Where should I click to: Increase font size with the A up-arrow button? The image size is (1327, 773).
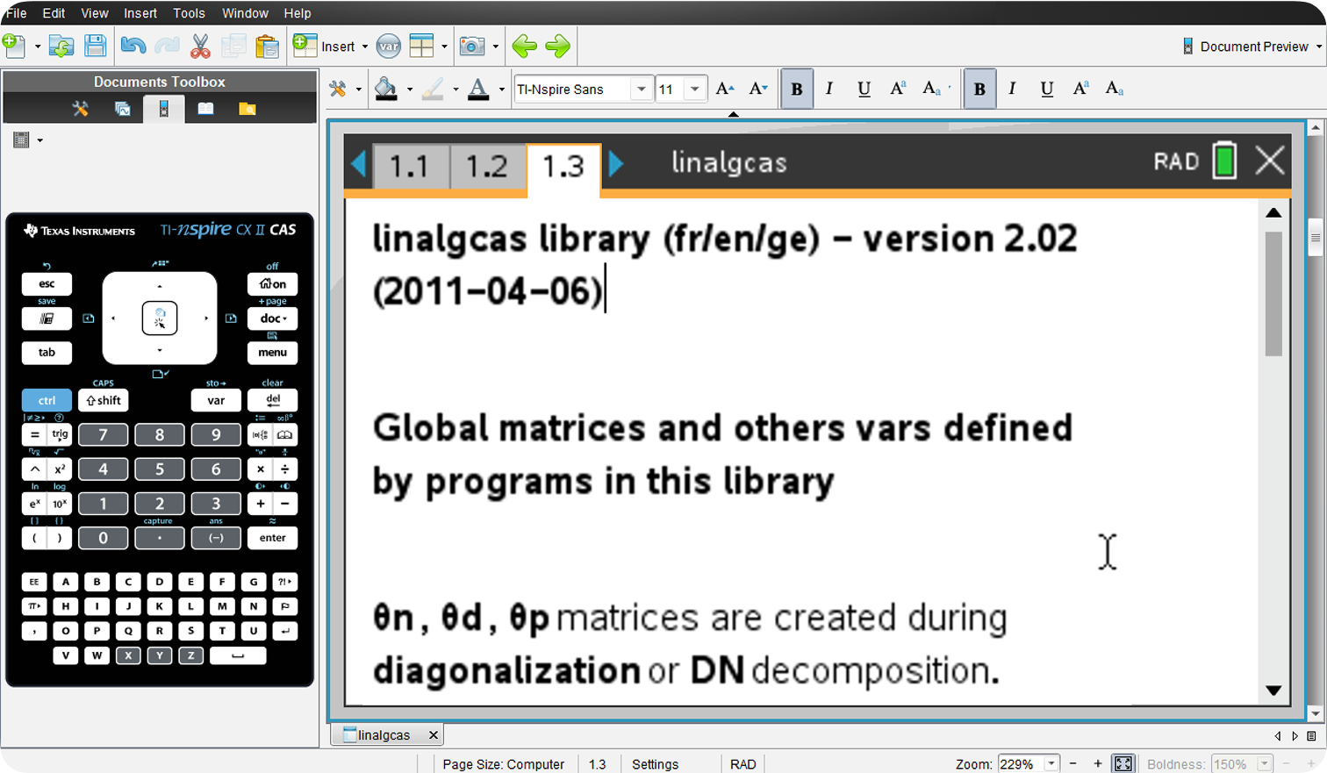coord(725,89)
